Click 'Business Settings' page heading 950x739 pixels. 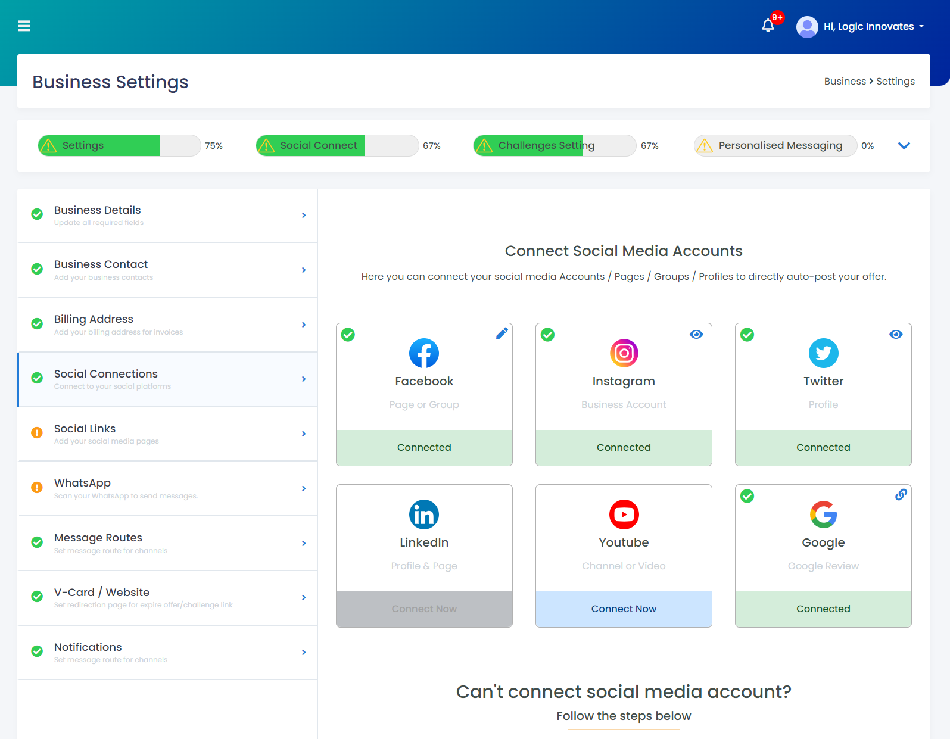(110, 82)
